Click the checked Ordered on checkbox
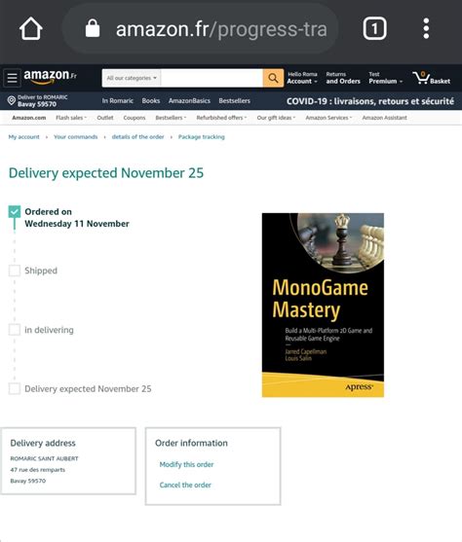This screenshot has height=542, width=462. point(15,211)
